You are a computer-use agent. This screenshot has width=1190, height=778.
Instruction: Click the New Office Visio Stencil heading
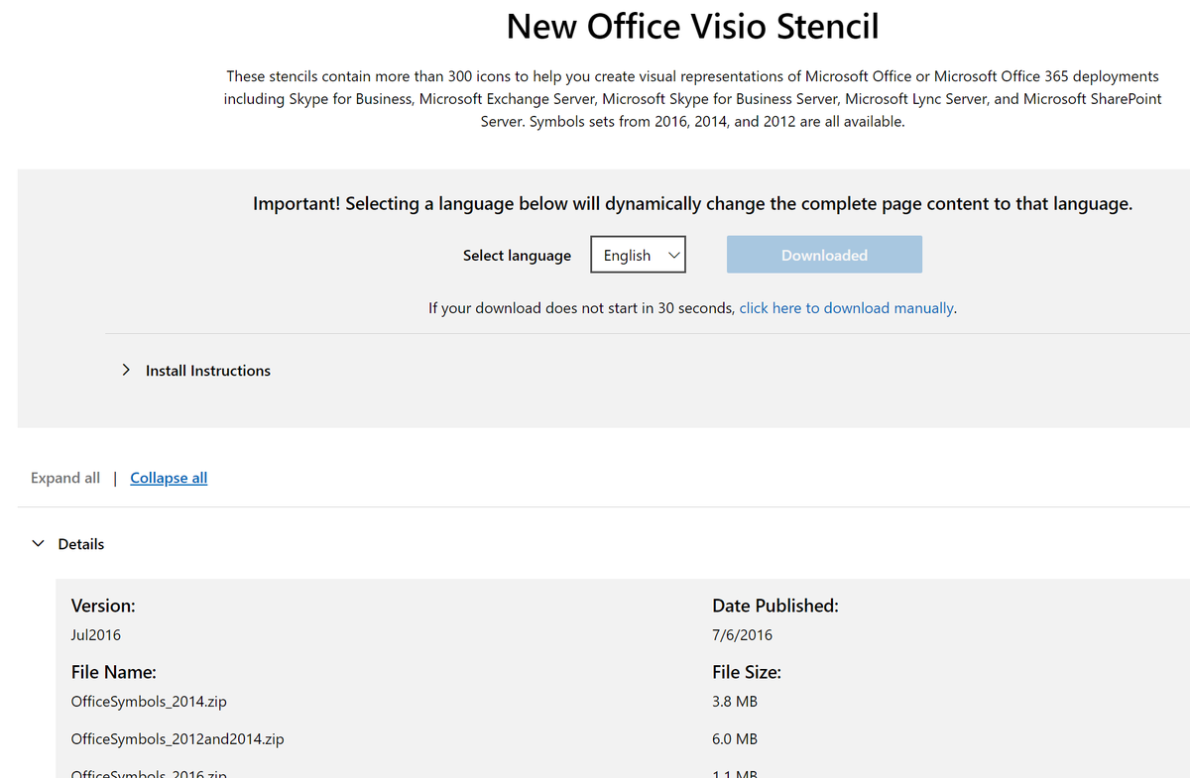tap(692, 26)
